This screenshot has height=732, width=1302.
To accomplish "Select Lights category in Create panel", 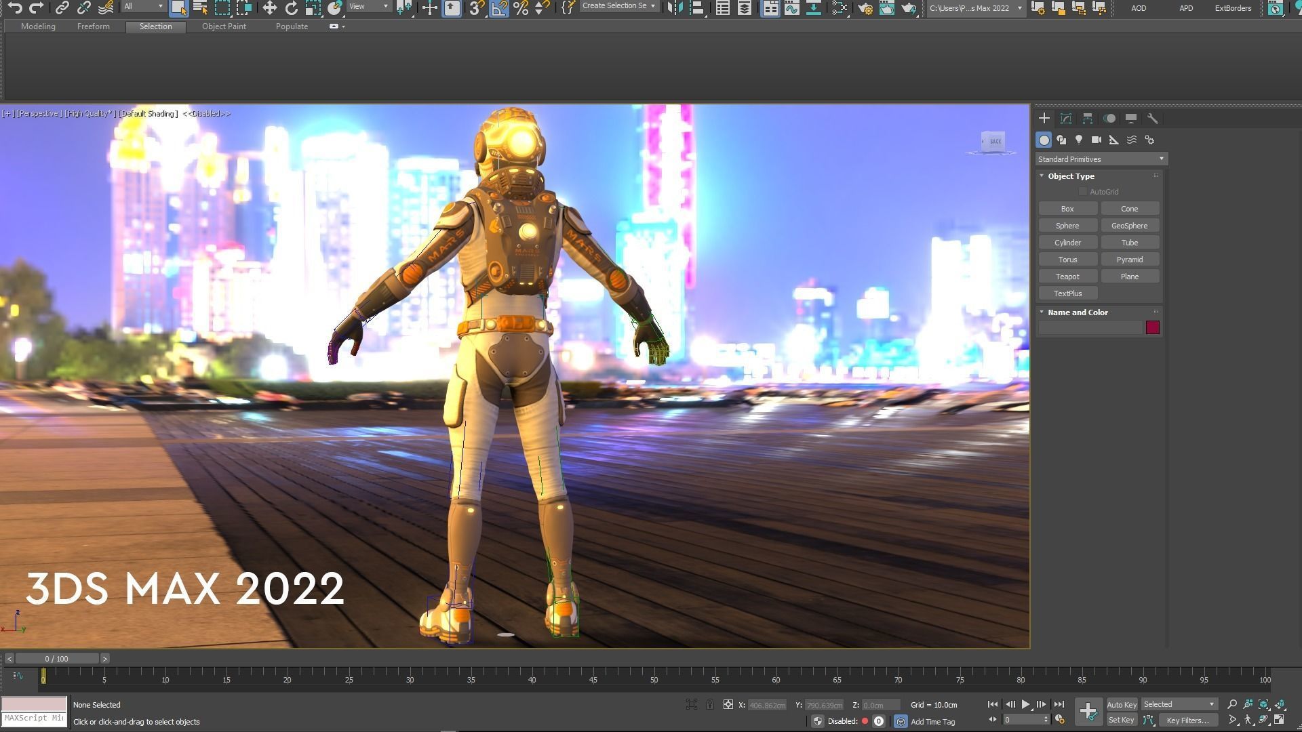I will point(1079,140).
